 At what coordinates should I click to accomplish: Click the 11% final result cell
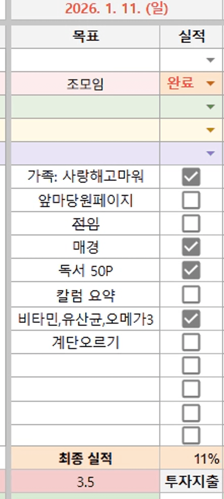[191, 459]
